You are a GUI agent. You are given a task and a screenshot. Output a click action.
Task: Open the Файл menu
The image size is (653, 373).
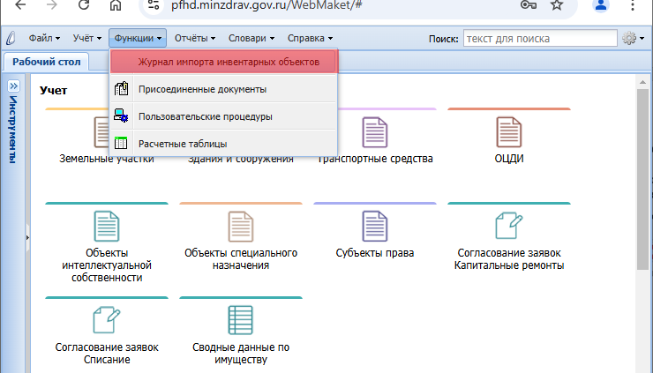click(44, 38)
